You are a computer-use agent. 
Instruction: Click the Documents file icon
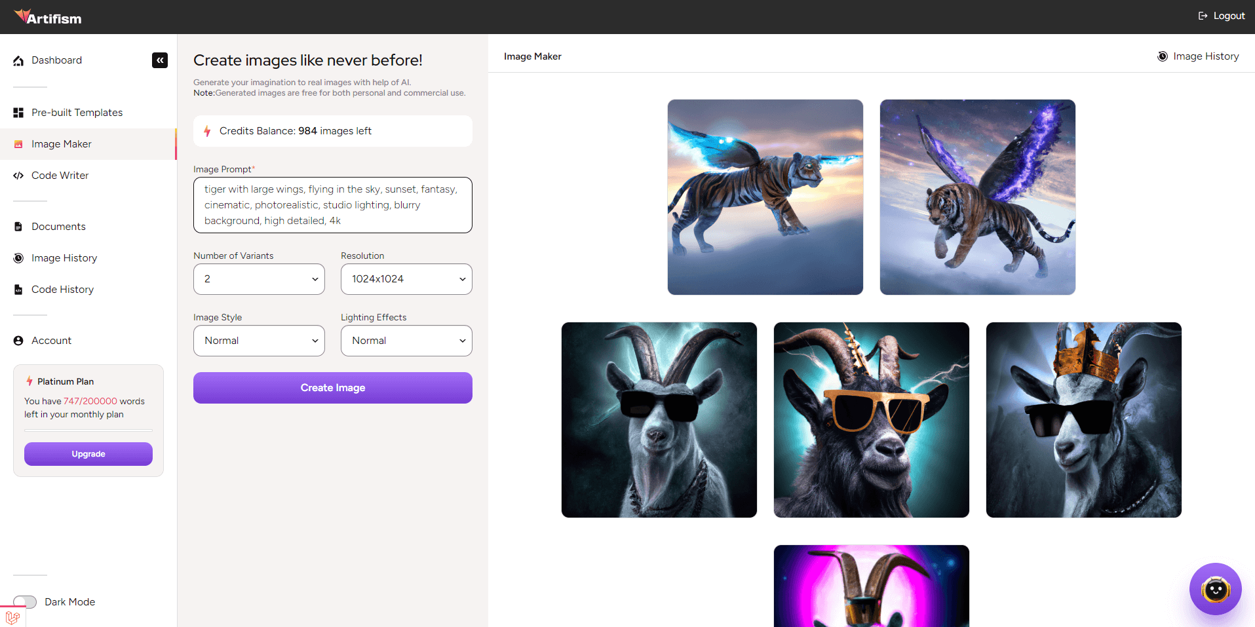click(x=18, y=227)
